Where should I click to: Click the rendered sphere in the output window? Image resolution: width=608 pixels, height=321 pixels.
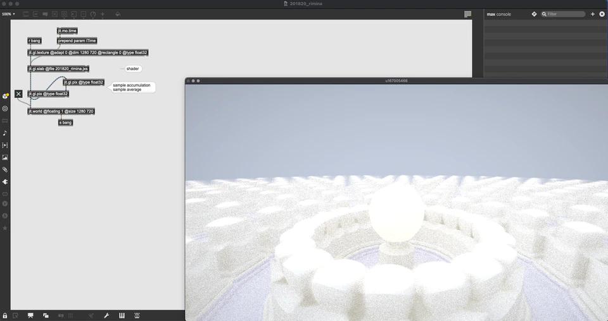396,213
